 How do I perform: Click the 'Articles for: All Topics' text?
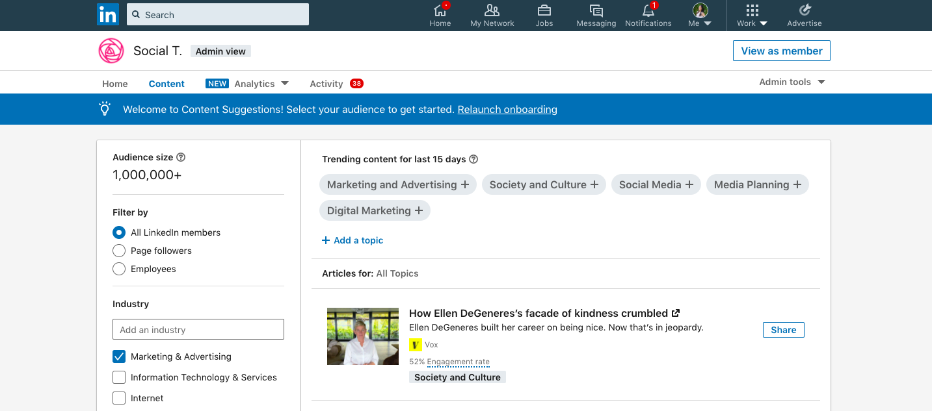[370, 273]
